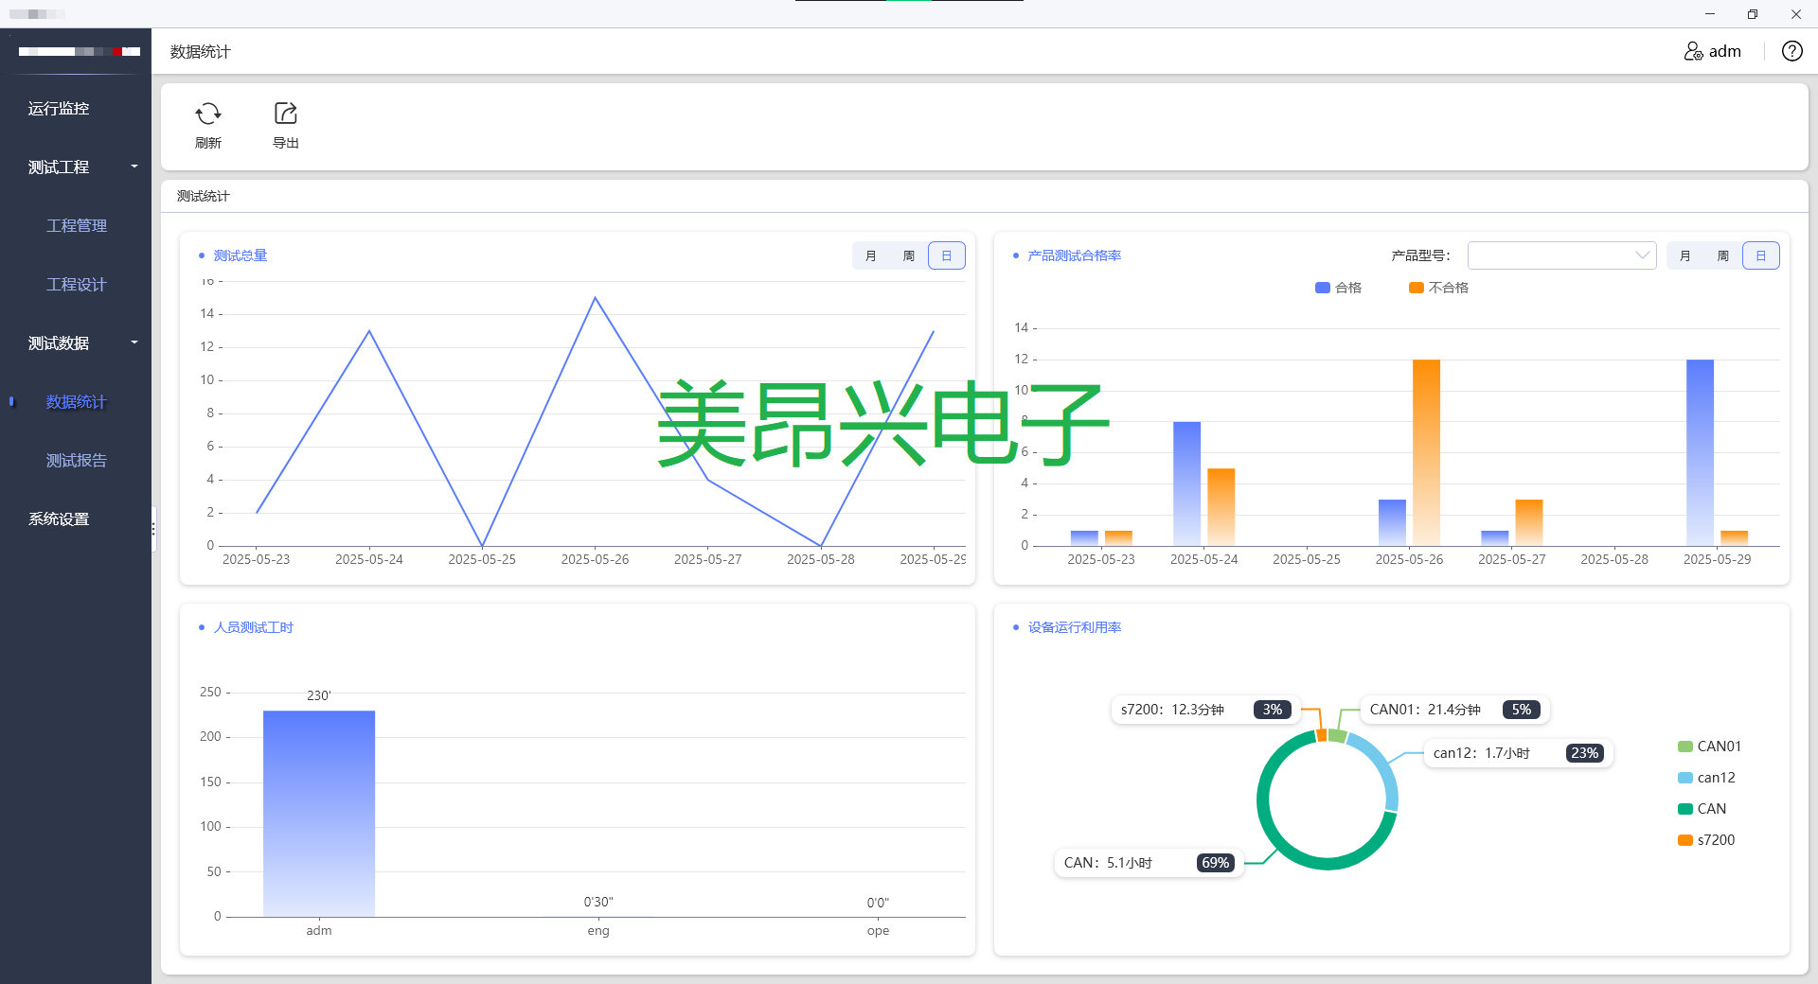Select 日 view on 产品测试合格率 chart
1818x984 pixels.
click(x=1760, y=255)
